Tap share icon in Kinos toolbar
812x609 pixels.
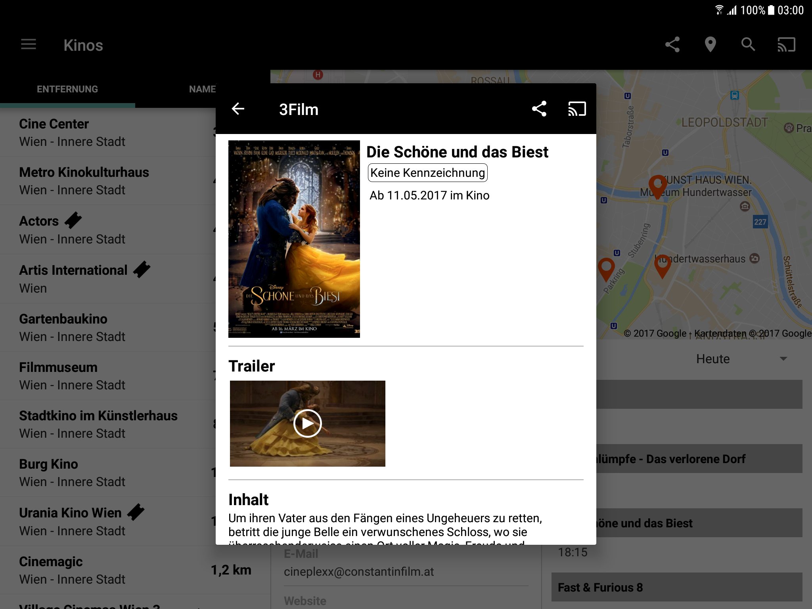[x=672, y=44]
